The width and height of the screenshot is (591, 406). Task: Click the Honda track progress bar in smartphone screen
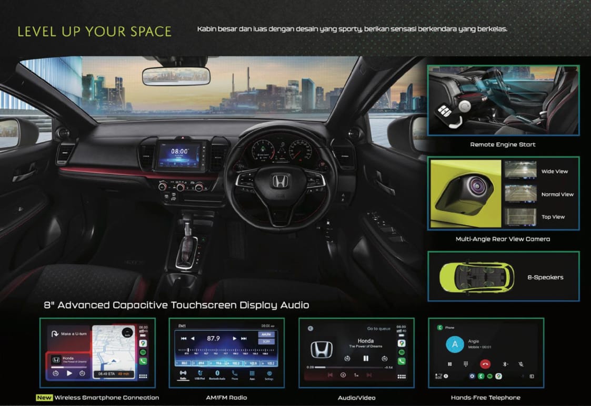coord(68,367)
